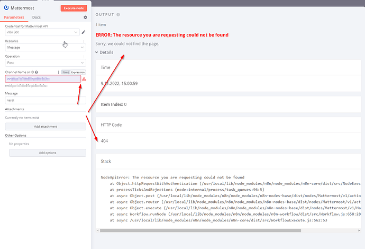The height and width of the screenshot is (249, 365).
Task: Click the 404 HTTP code value
Action: [x=104, y=141]
